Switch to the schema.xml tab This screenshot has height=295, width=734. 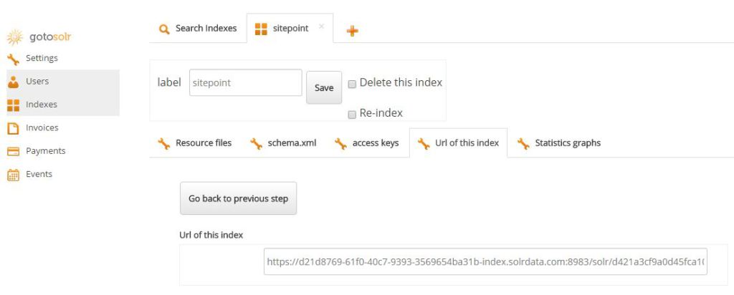point(284,143)
